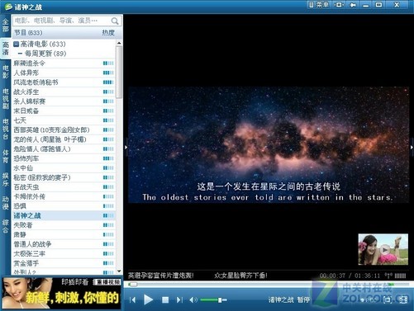Viewport: 414px width, 311px height.
Task: Select the 动漫 sidebar tab
Action: point(5,203)
